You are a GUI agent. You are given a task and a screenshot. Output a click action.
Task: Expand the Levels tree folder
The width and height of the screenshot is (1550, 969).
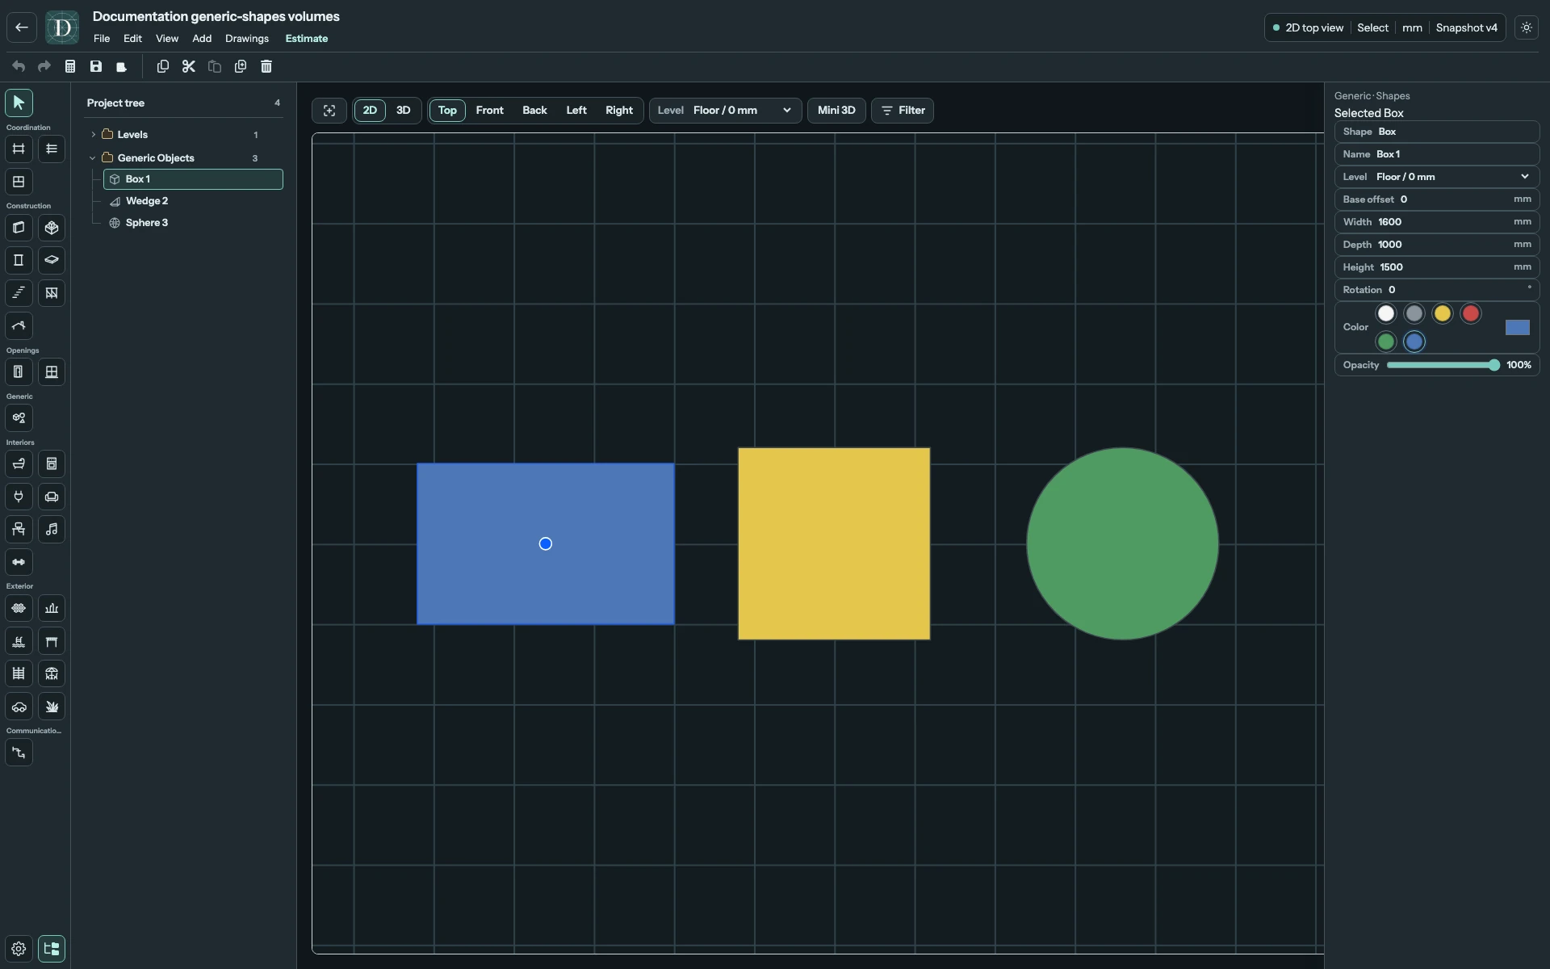[94, 135]
